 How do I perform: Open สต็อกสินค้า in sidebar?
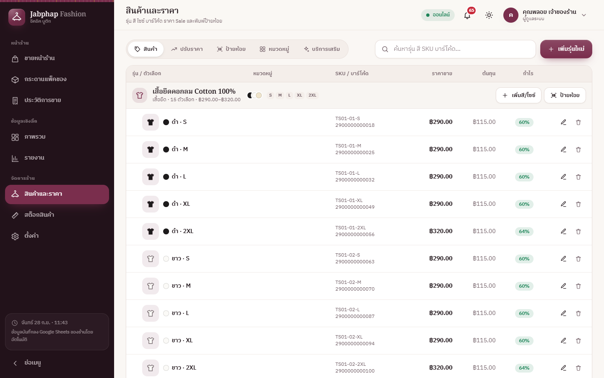(x=57, y=215)
